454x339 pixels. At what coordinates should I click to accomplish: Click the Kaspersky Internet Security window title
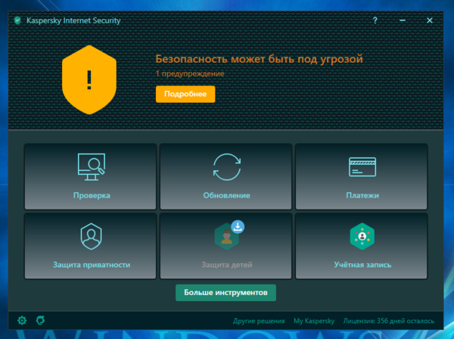pos(73,20)
